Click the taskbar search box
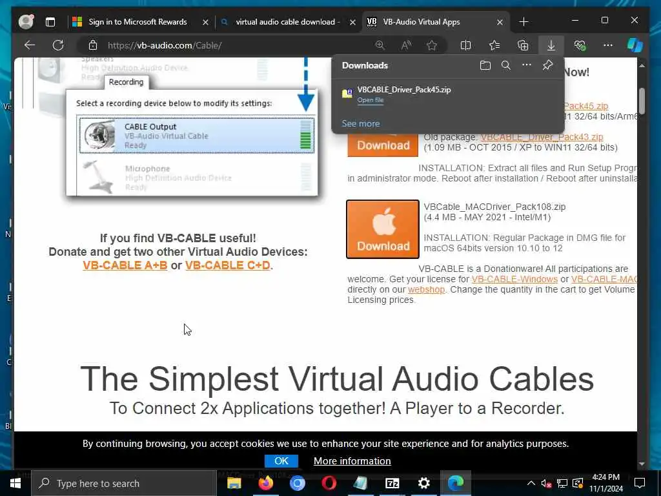The width and height of the screenshot is (661, 496). 124,483
